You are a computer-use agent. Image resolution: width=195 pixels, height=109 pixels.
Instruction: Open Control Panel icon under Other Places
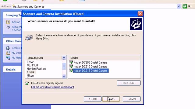tap(8, 48)
